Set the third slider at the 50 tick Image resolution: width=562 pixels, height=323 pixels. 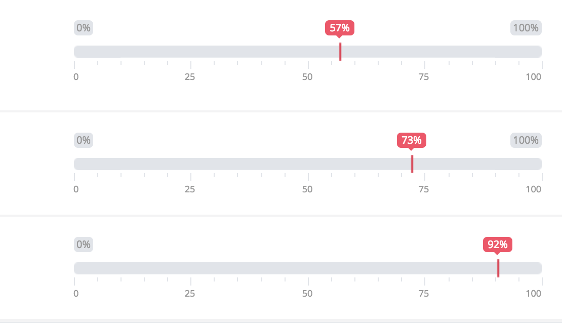pyautogui.click(x=308, y=268)
